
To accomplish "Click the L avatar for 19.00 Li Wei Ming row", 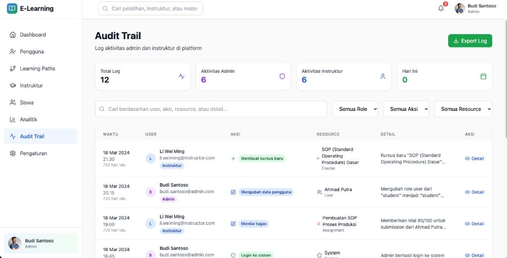I will 151,224.
